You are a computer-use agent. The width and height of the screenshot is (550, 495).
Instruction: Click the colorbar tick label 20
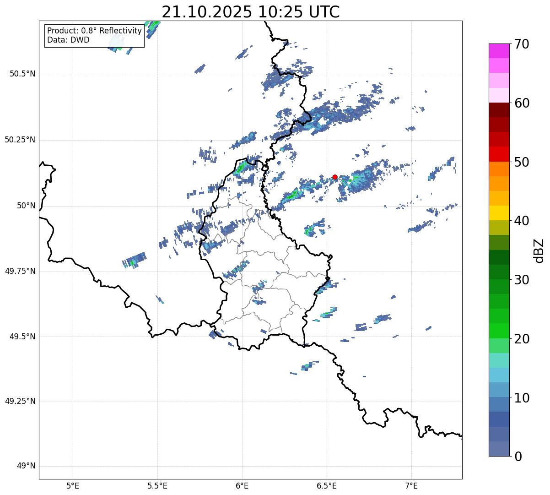522,339
